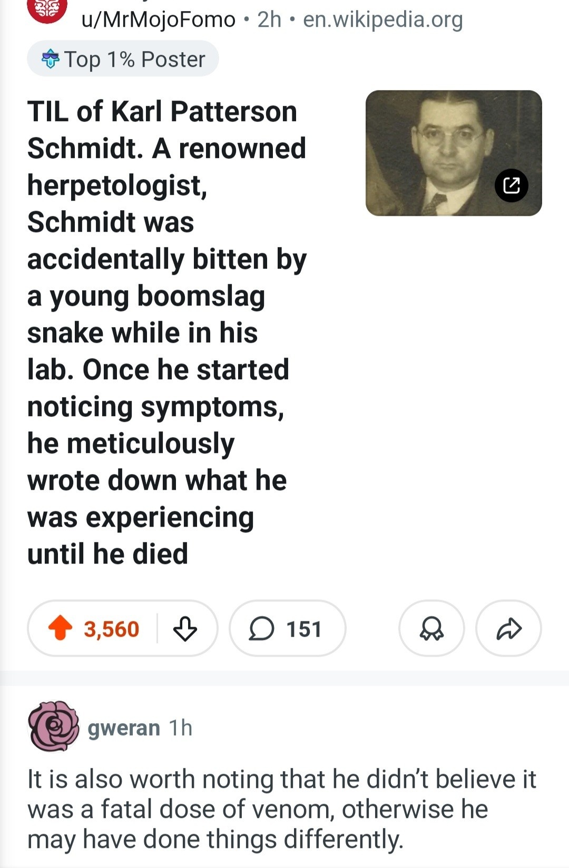
Task: Tap the trophy icon in the poster badge
Action: [x=51, y=59]
